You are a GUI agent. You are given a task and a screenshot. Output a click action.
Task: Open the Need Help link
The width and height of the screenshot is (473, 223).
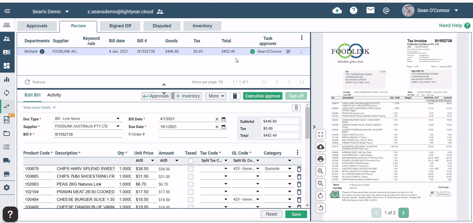tap(455, 26)
